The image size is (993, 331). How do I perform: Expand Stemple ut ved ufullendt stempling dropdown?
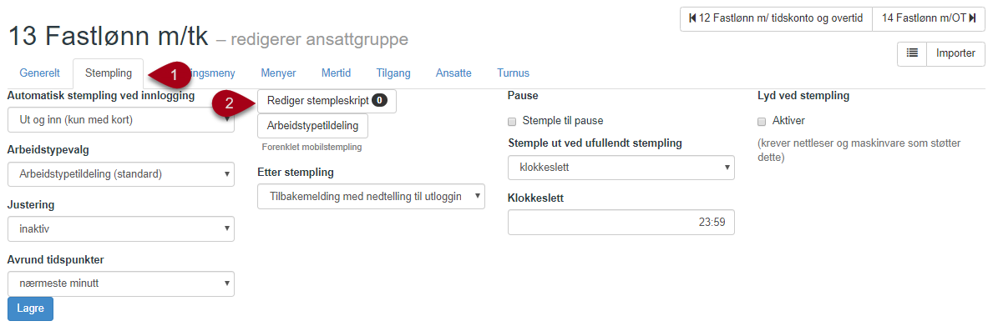pos(621,168)
